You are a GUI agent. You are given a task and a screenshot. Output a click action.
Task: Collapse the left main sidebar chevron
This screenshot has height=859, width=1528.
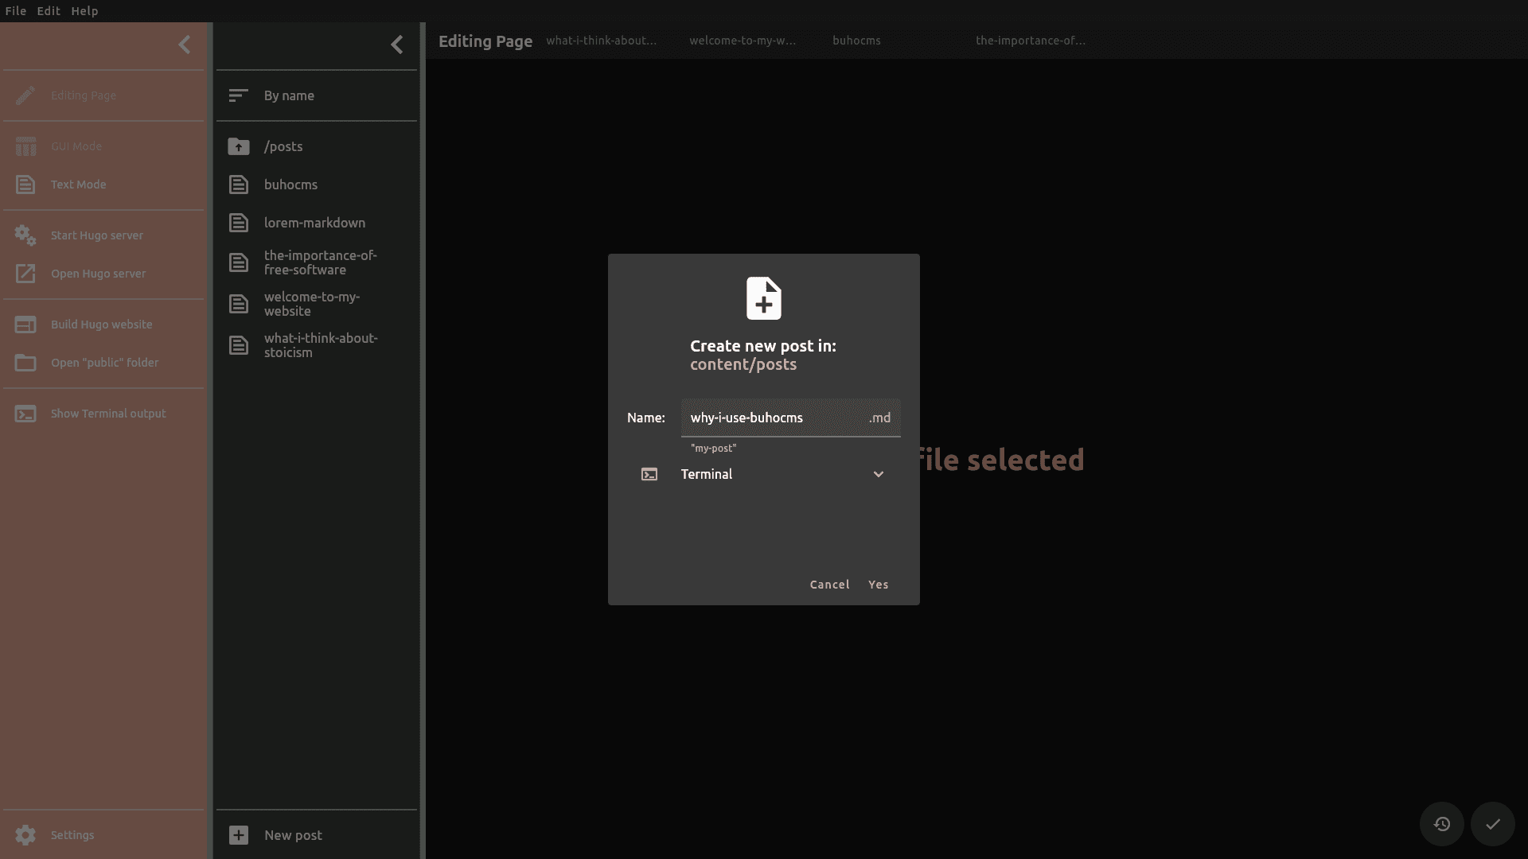click(185, 45)
